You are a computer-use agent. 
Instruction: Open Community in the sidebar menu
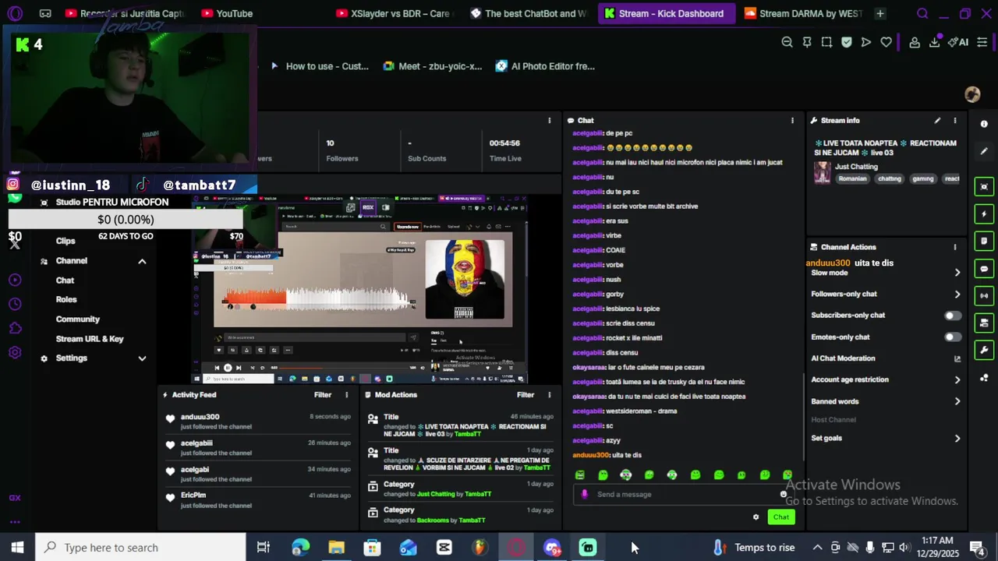tap(78, 319)
